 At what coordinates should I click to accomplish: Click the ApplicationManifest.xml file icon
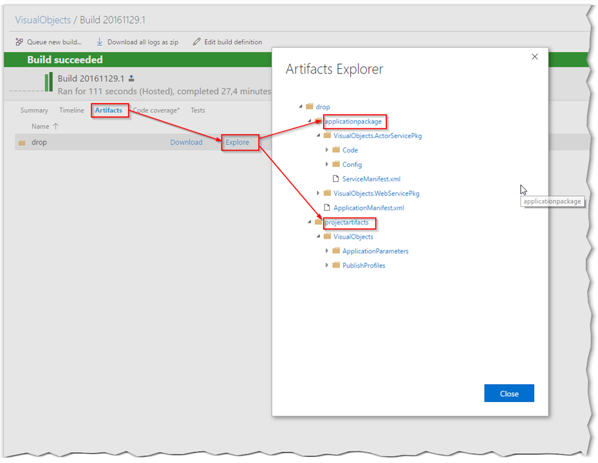click(327, 208)
